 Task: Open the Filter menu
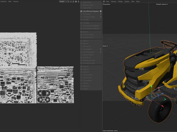tap(133, 1)
